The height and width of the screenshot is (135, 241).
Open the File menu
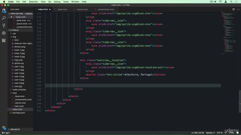coord(18,1)
